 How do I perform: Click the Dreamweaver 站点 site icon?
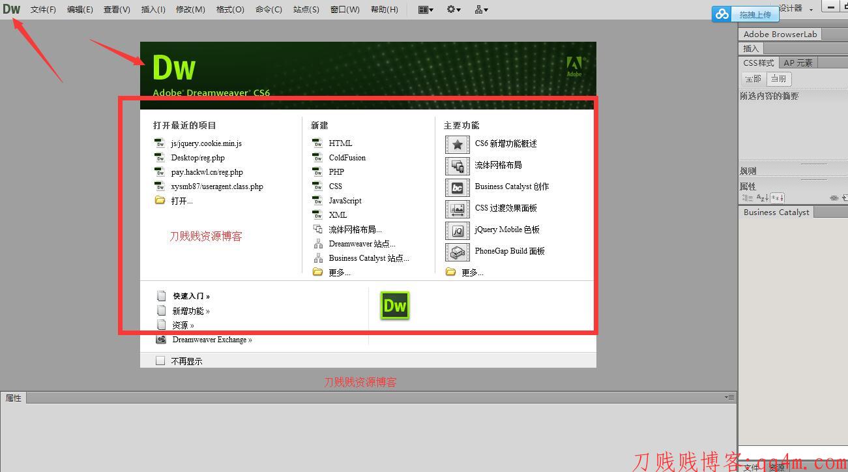318,243
